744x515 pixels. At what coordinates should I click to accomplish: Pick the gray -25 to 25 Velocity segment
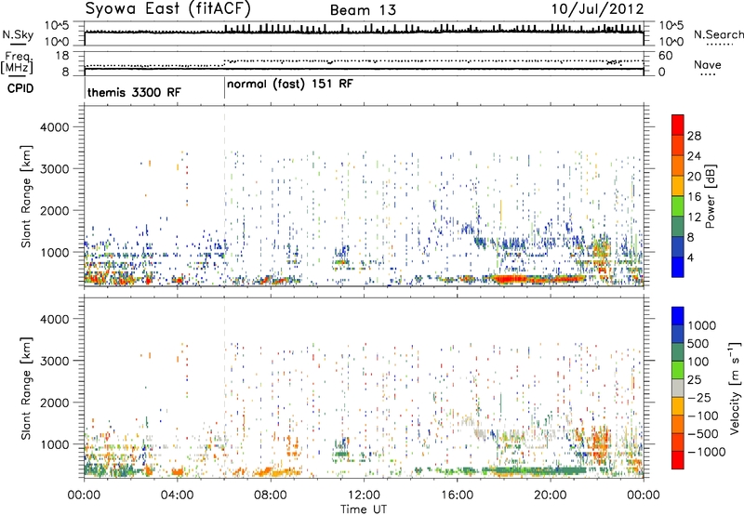[x=678, y=388]
